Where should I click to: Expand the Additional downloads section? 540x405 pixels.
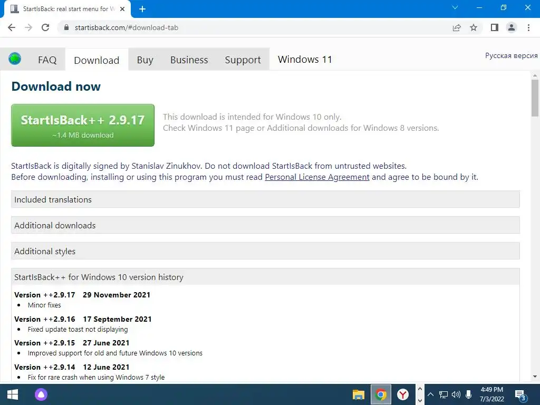[x=265, y=225]
